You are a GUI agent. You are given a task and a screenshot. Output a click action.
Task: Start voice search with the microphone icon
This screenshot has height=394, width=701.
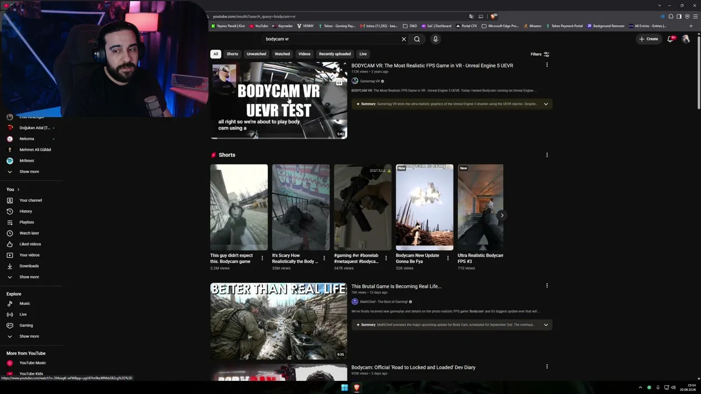click(435, 39)
